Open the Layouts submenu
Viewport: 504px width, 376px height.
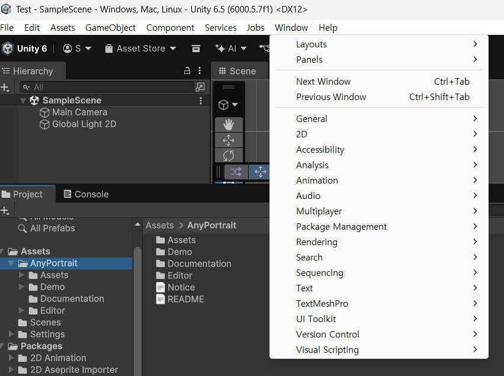click(379, 44)
